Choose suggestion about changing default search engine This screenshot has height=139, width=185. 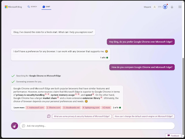[144, 116]
